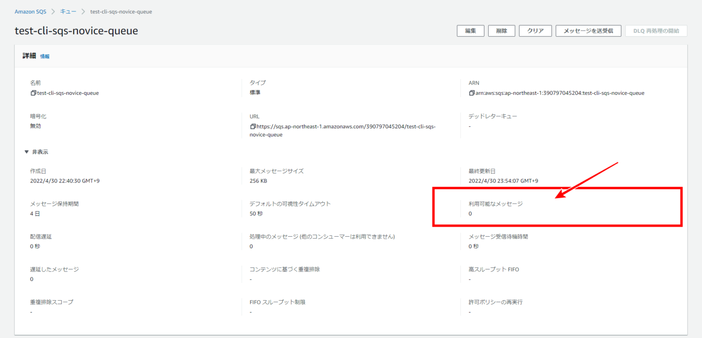Click the クリア button to purge queue
This screenshot has height=338, width=702.
point(535,31)
